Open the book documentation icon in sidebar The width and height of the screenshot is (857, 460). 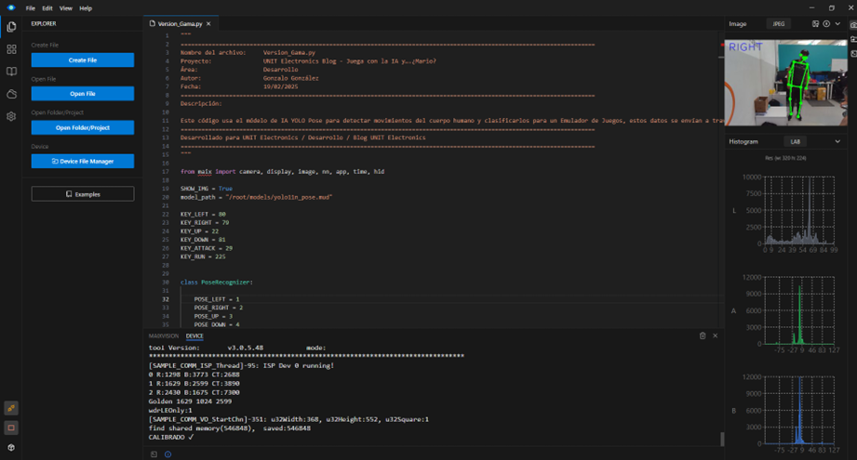[x=11, y=72]
